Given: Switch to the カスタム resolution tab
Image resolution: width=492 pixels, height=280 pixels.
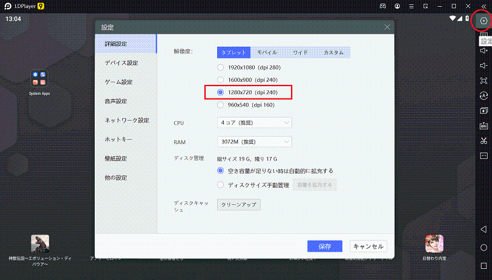Looking at the screenshot, I should (x=333, y=52).
